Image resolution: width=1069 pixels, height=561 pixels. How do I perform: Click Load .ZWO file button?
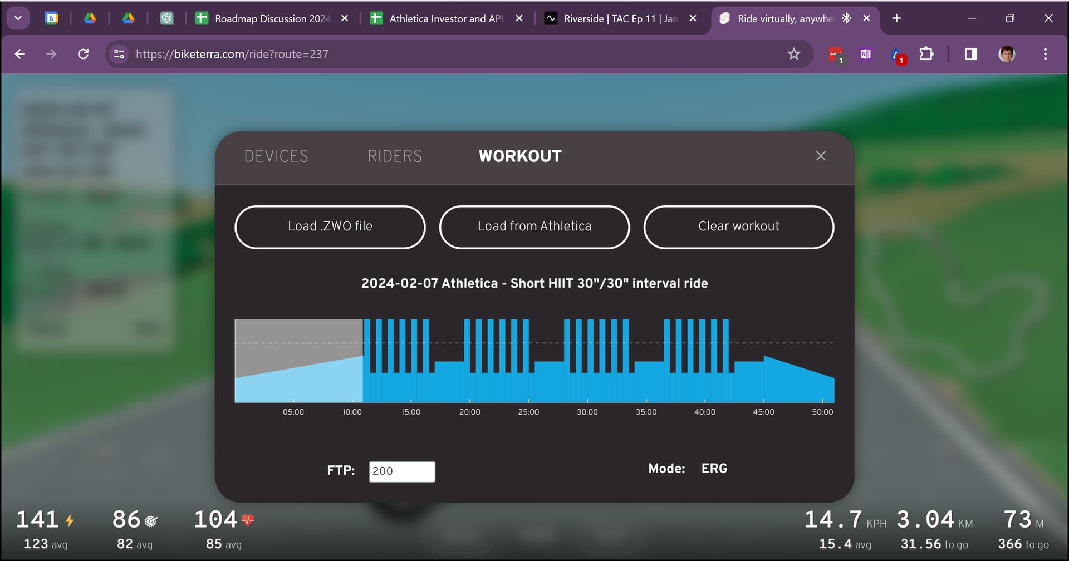[x=330, y=227]
